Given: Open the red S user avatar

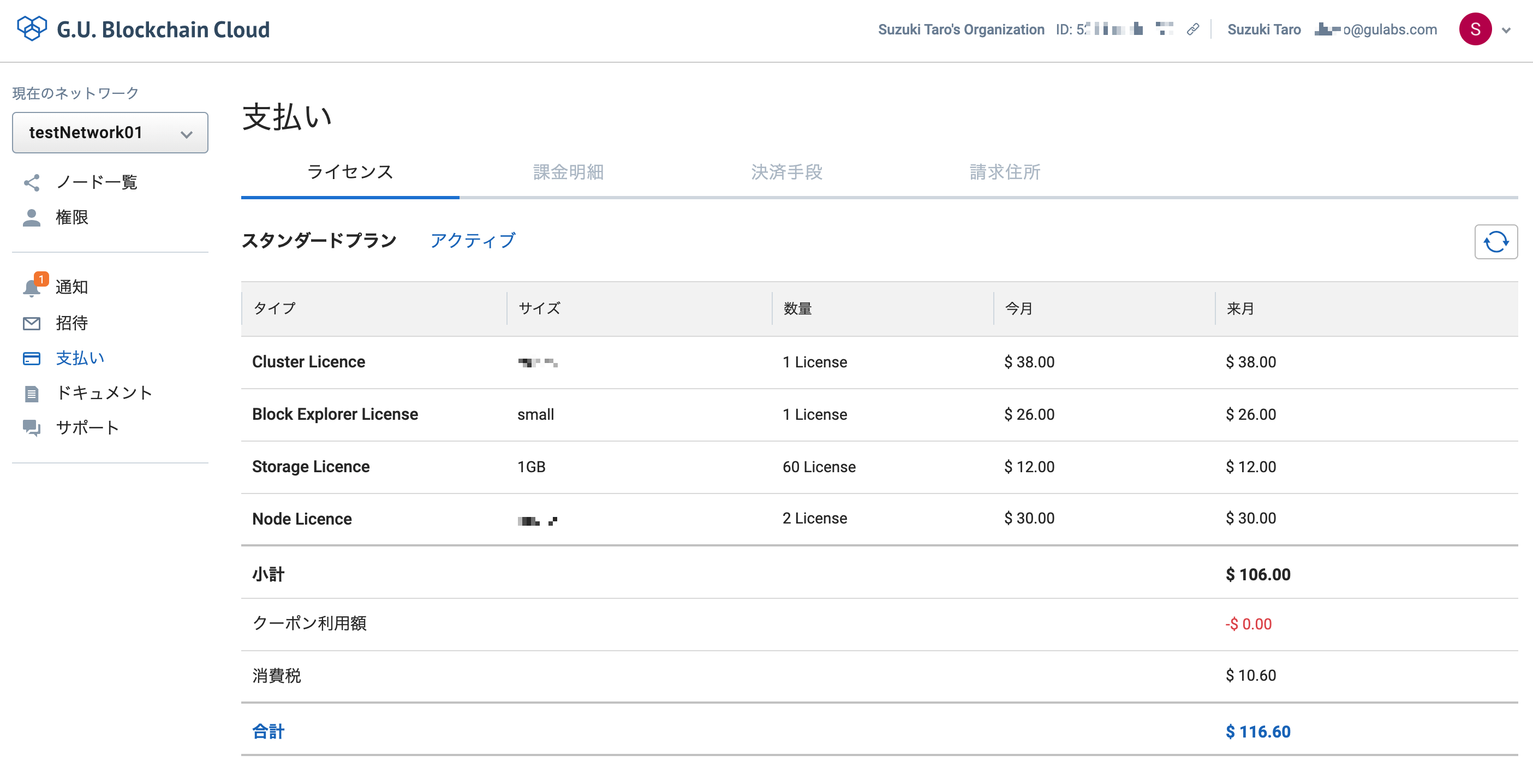Looking at the screenshot, I should tap(1475, 29).
